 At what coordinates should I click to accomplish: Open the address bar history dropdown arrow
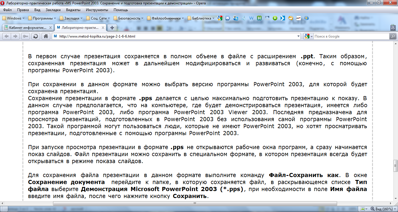pyautogui.click(x=298, y=36)
